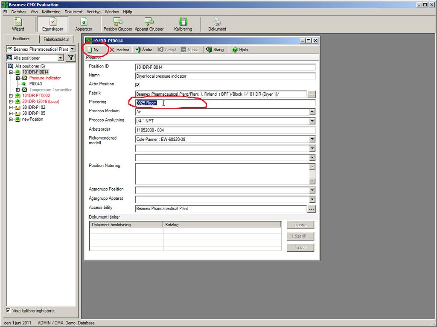Expand the Temperature Transmitter node
Screen dimensions: 437x327
18,90
